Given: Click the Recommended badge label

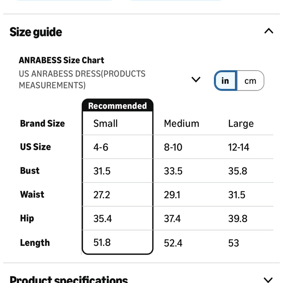Looking at the screenshot, I should [x=117, y=106].
